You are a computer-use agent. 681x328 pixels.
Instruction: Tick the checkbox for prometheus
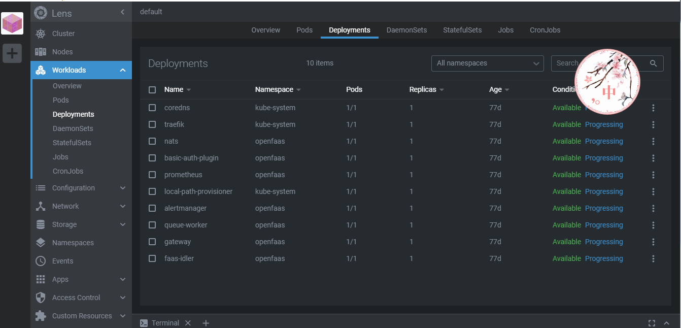(x=152, y=175)
